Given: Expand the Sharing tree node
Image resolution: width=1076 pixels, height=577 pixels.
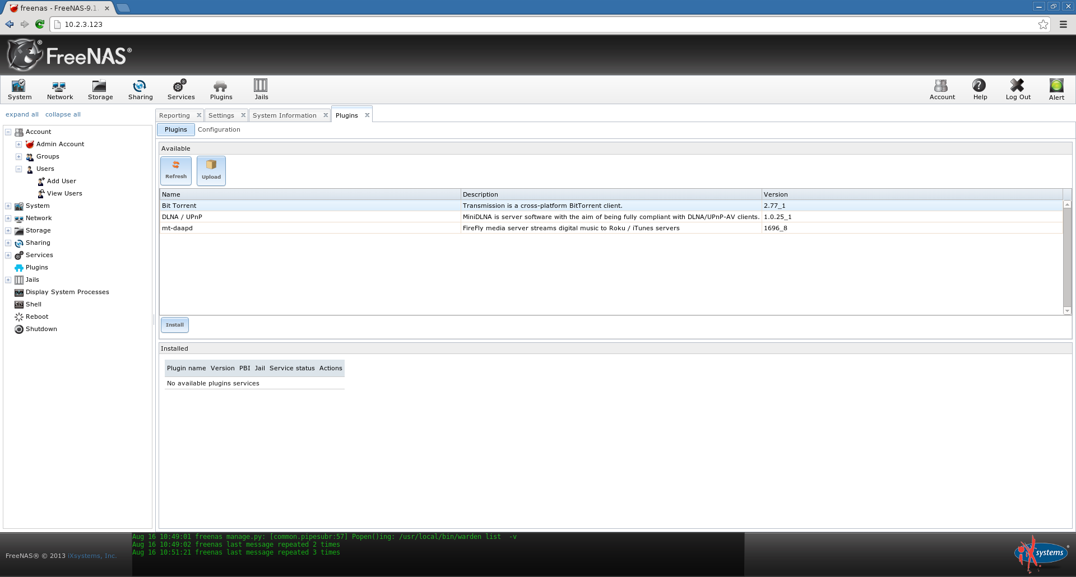Looking at the screenshot, I should 8,243.
